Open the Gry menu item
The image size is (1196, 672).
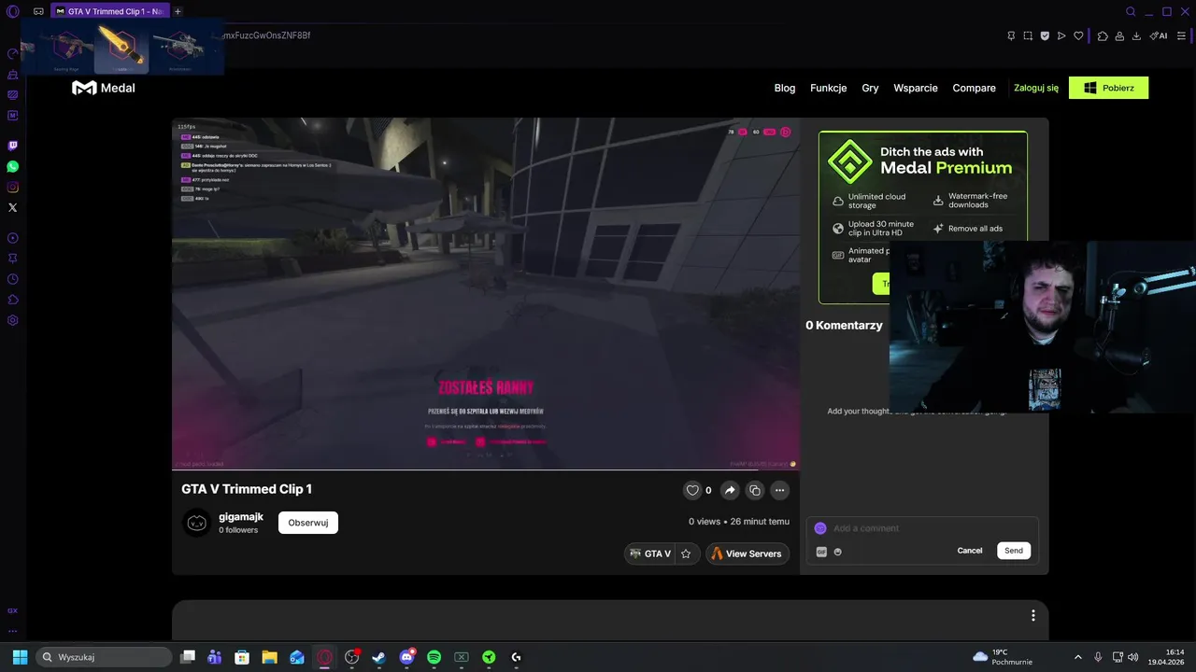[x=870, y=88]
